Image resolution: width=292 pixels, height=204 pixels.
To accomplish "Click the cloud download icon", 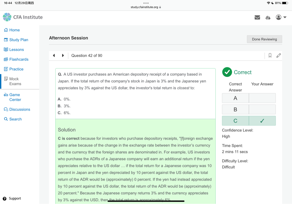I will [268, 17].
